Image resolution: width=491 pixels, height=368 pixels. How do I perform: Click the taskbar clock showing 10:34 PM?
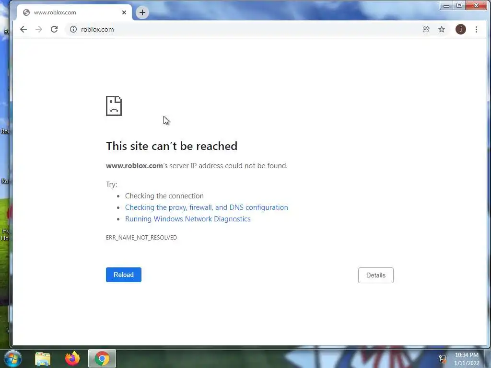[467, 359]
